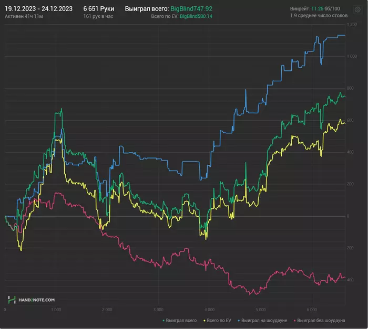Click the 1.9 среднее число столов text
368x329 pixels.
(x=318, y=16)
